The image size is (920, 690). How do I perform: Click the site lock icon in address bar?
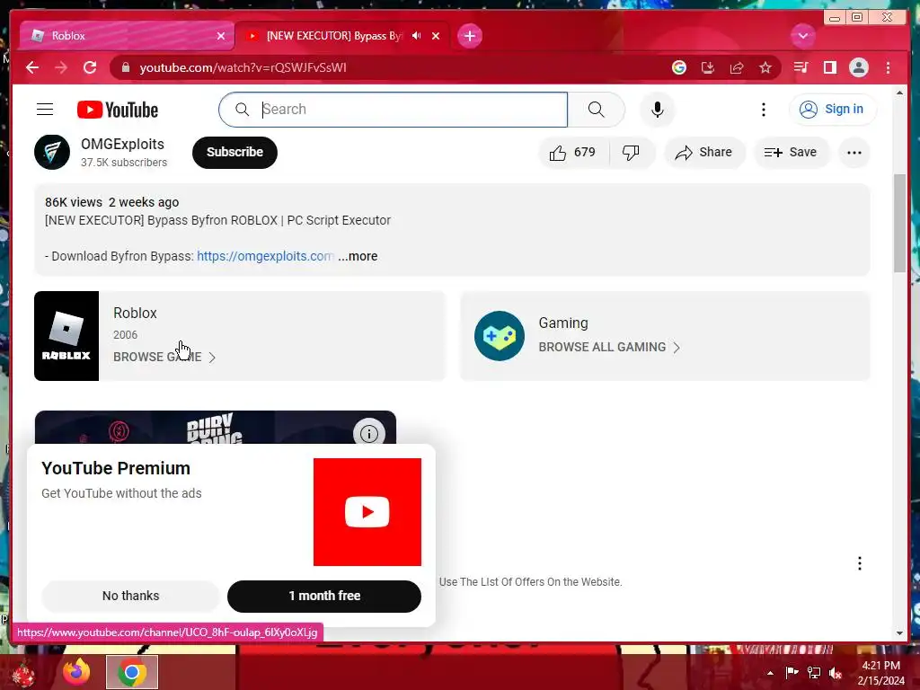pos(125,67)
